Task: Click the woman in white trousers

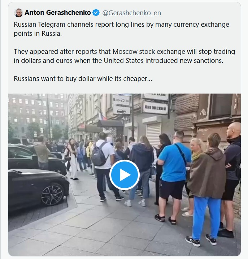Action: (72, 159)
